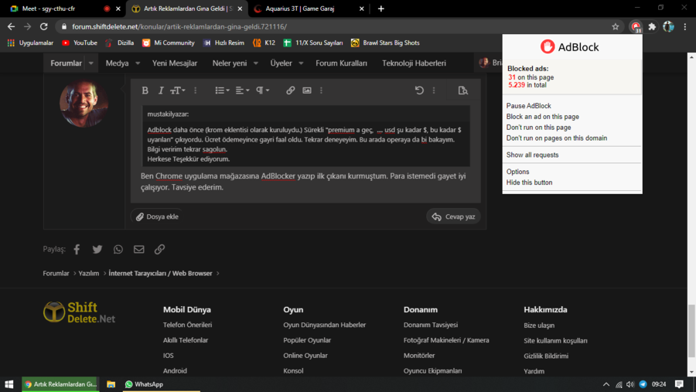The height and width of the screenshot is (392, 696).
Task: Open the font size dropdown in editor
Action: (x=178, y=90)
